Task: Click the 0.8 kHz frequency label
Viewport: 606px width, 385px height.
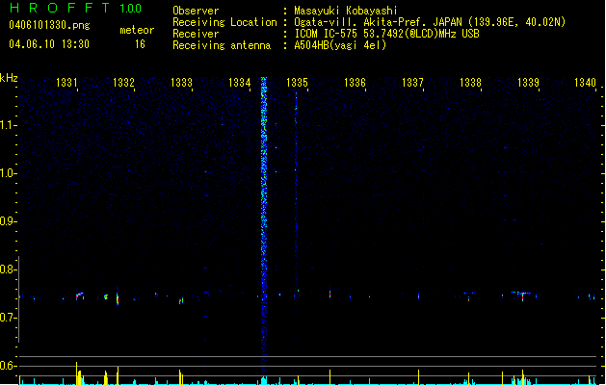Action: pyautogui.click(x=8, y=269)
